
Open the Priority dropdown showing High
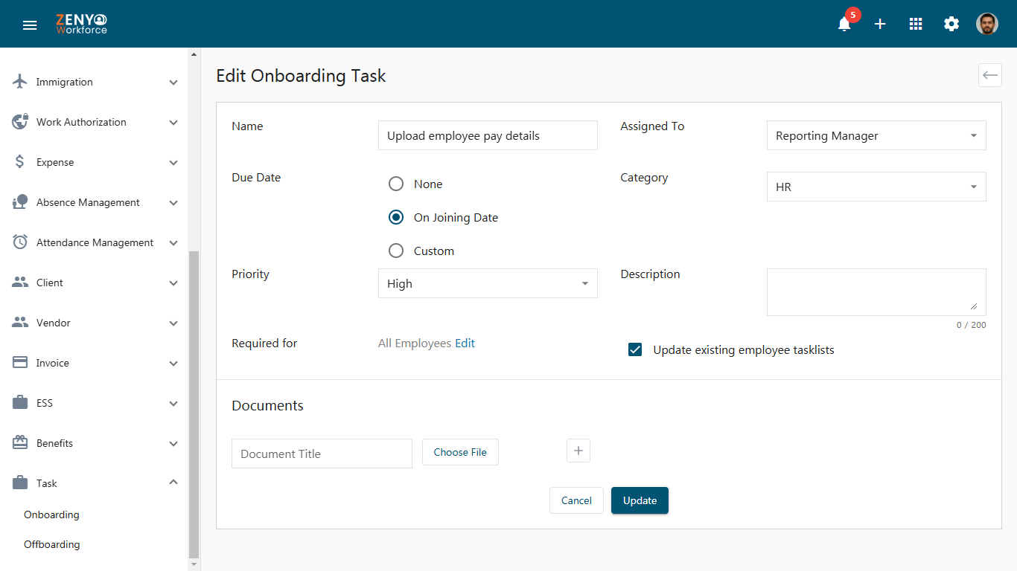(x=488, y=283)
